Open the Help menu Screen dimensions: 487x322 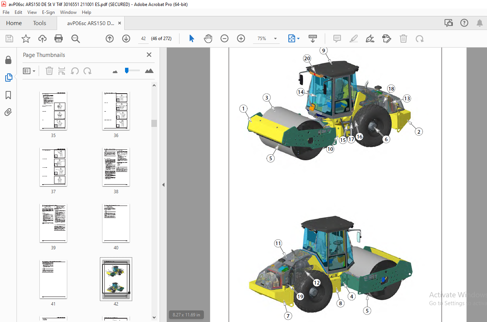(86, 12)
